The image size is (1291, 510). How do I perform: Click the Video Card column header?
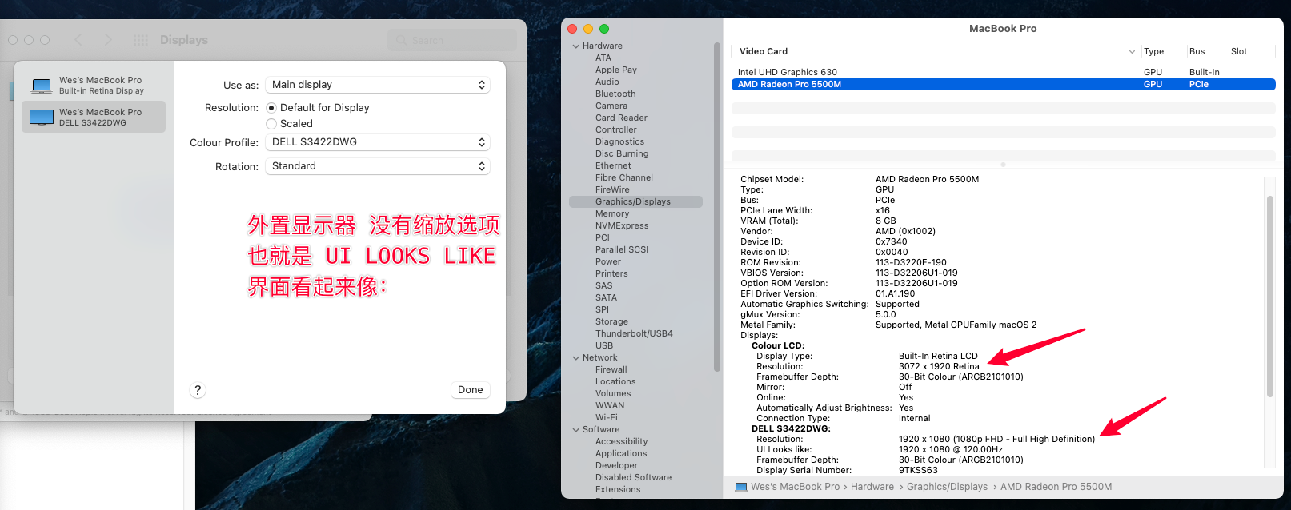[x=764, y=51]
